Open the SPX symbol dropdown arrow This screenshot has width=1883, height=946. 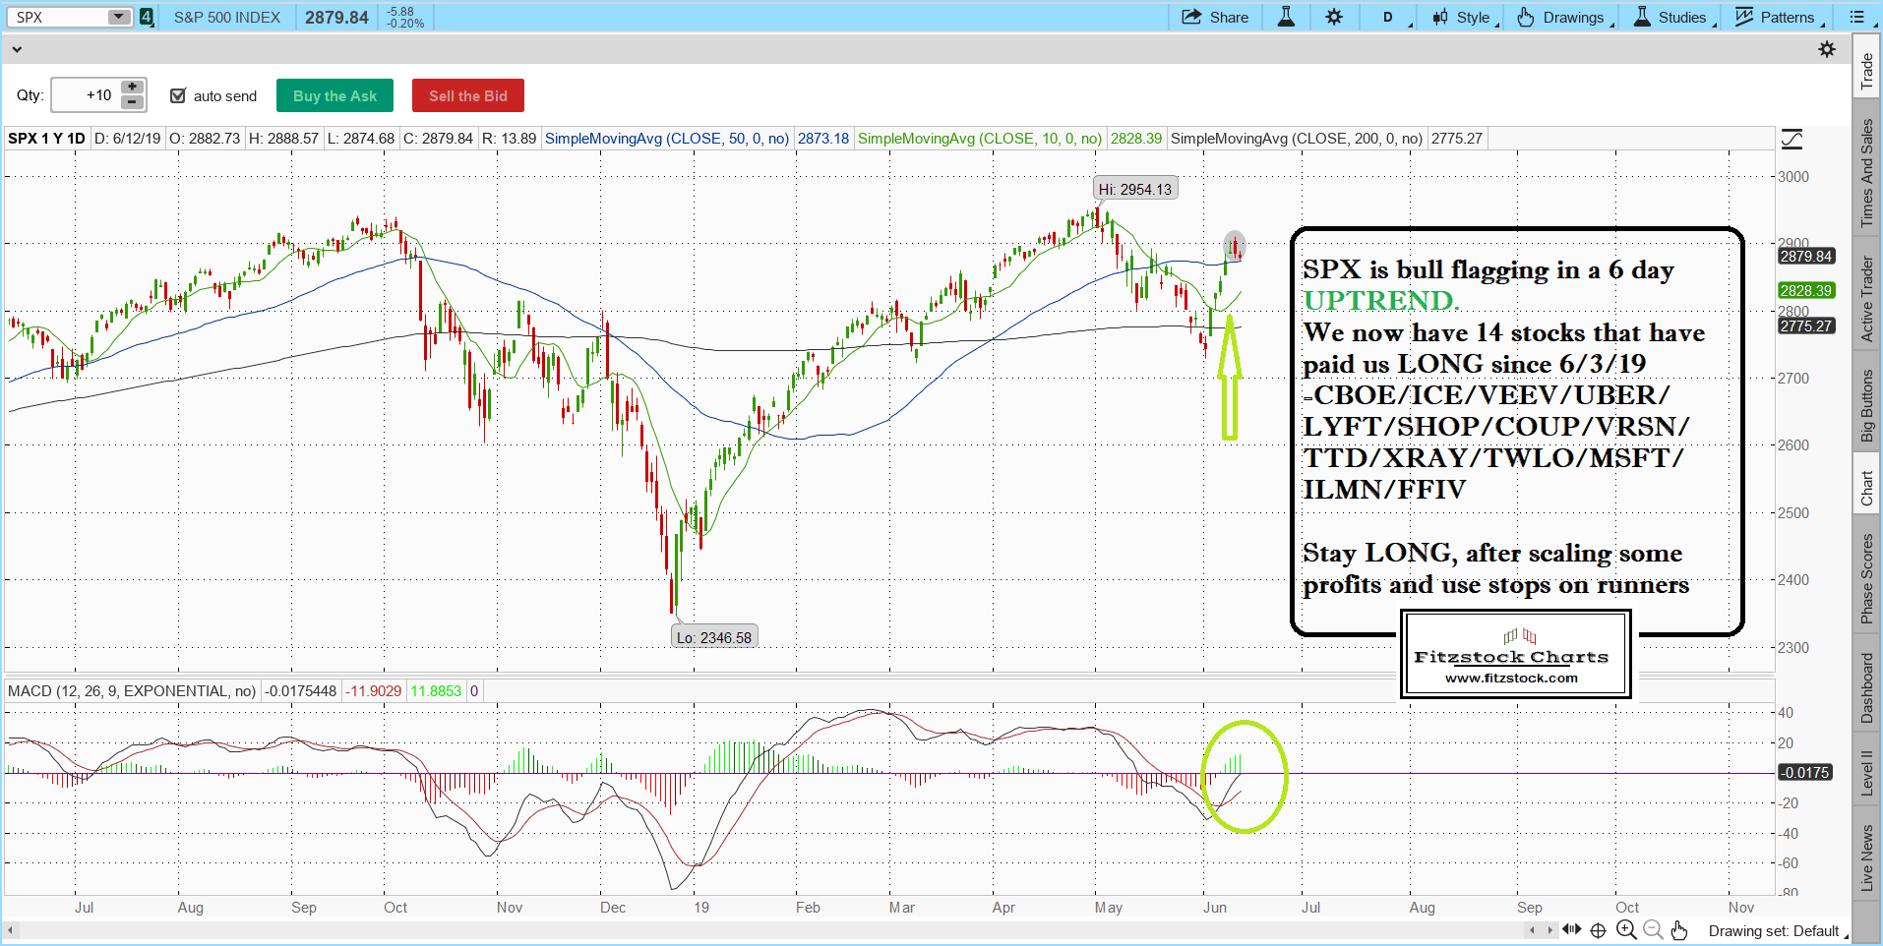(118, 17)
